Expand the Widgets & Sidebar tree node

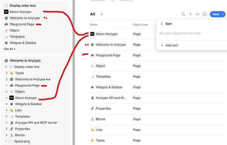tap(7, 104)
